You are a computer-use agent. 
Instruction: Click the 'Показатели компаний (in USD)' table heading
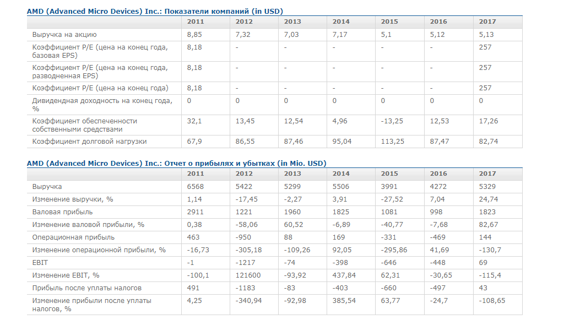pos(155,11)
